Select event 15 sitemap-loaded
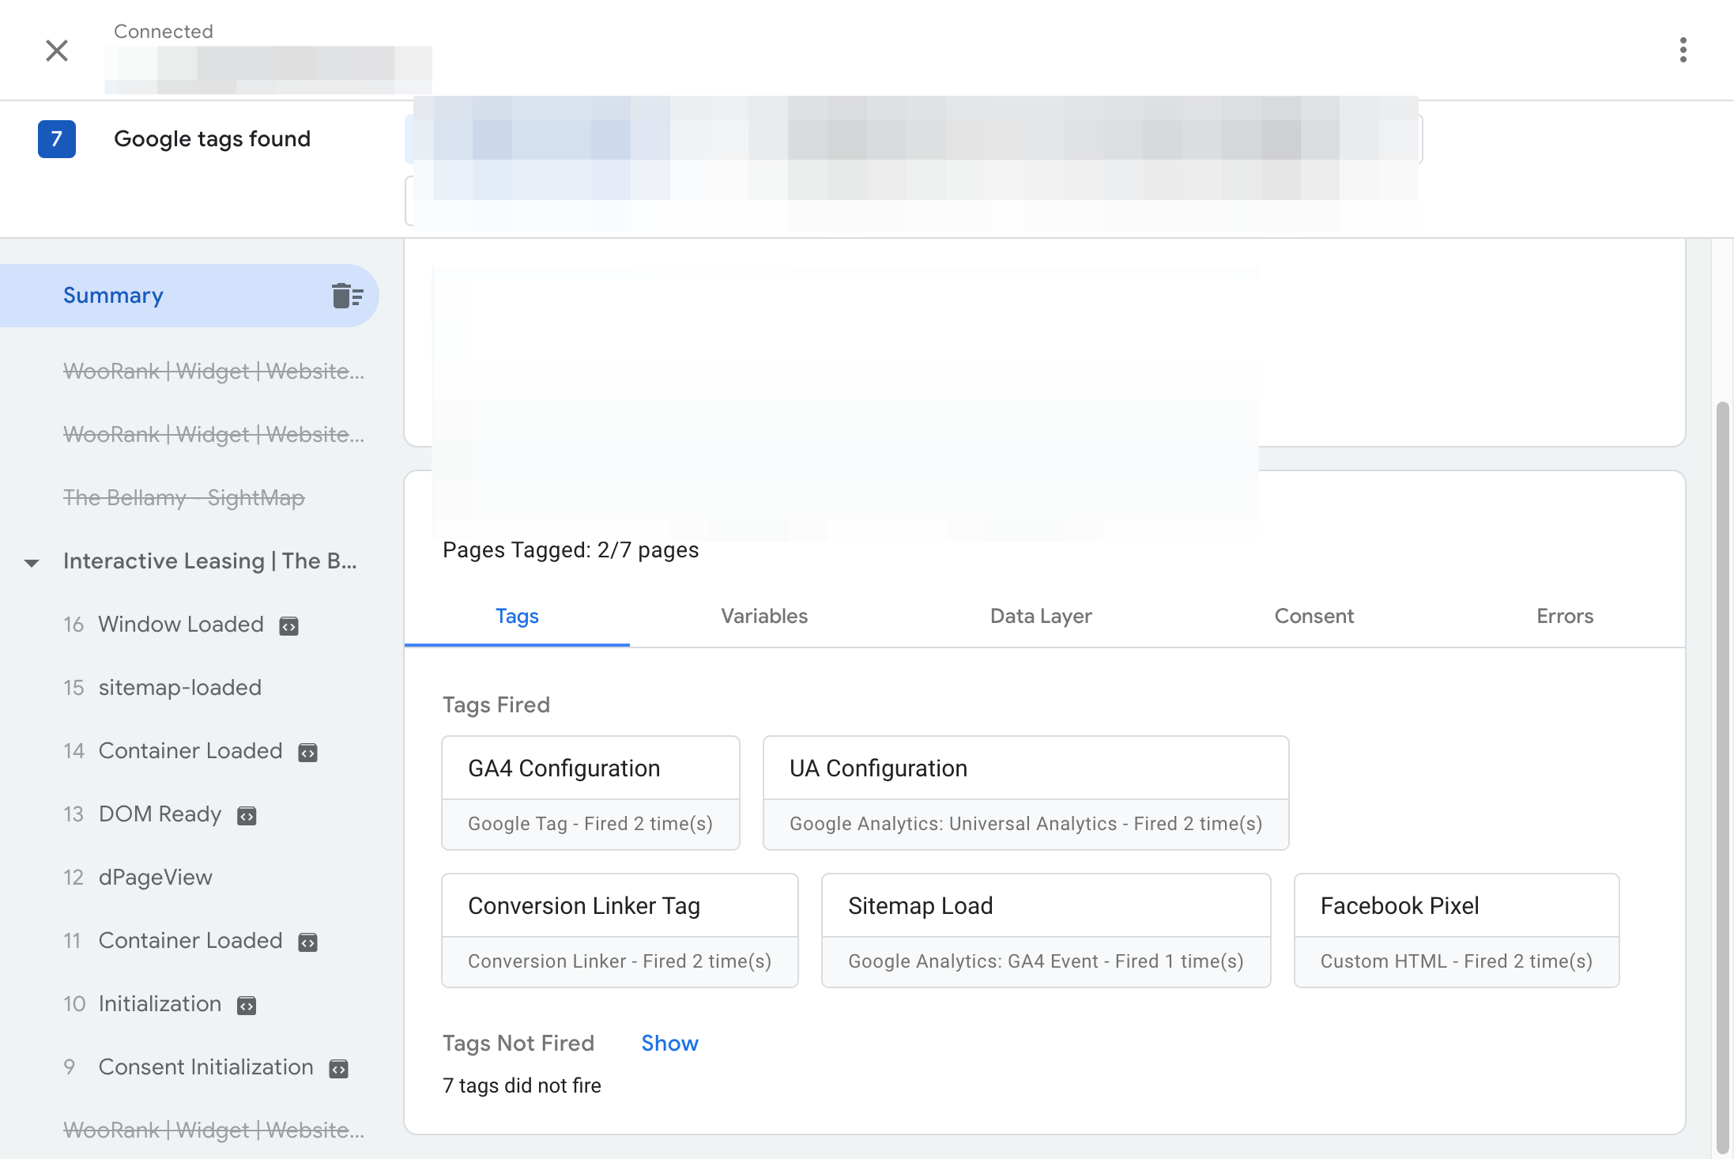Screen dimensions: 1734x1159 pyautogui.click(x=162, y=688)
